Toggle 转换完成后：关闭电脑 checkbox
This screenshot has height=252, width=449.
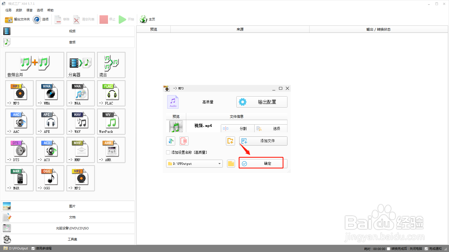point(389,249)
